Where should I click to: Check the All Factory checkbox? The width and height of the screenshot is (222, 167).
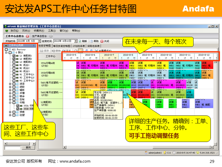[x=6, y=50]
